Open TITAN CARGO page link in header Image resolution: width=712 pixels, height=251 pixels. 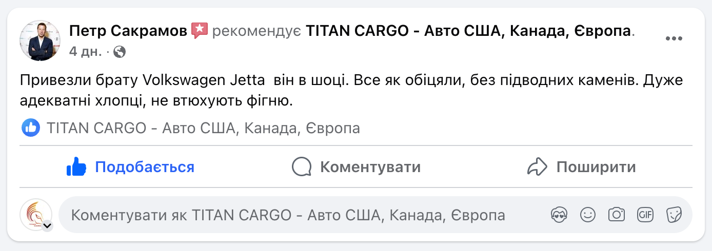click(468, 31)
